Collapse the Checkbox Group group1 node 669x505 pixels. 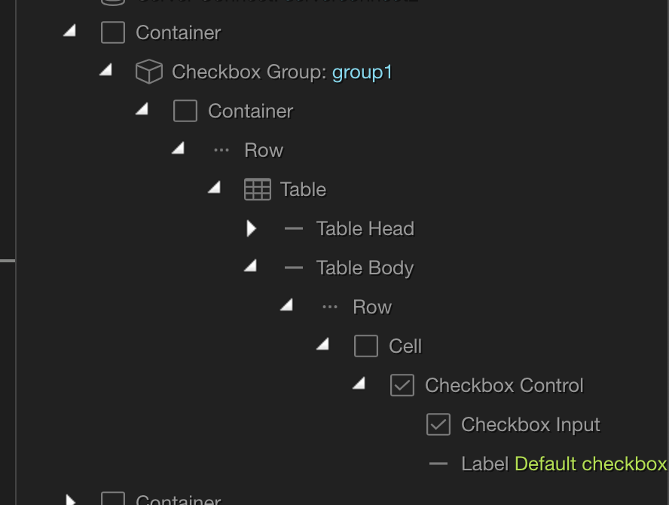click(106, 70)
